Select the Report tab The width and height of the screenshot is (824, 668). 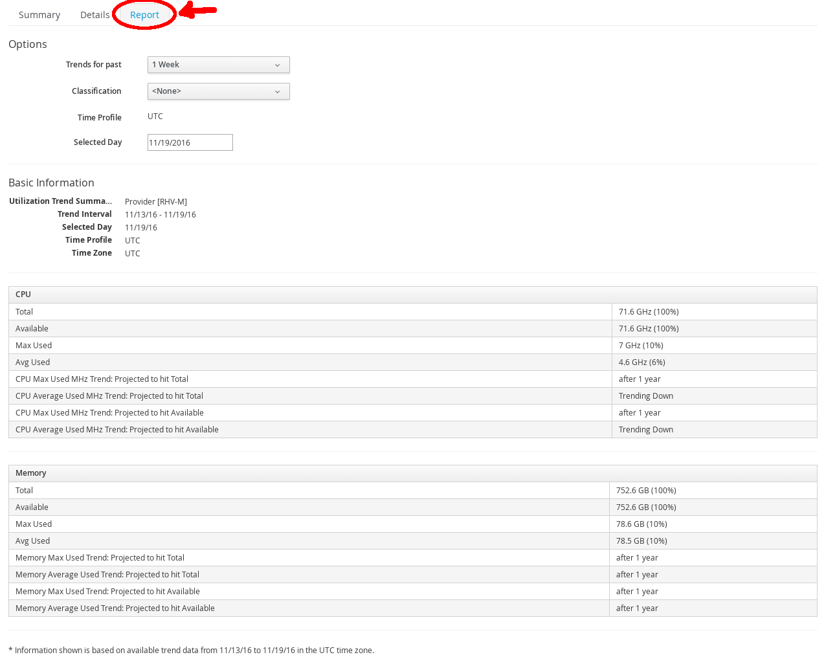(x=144, y=15)
